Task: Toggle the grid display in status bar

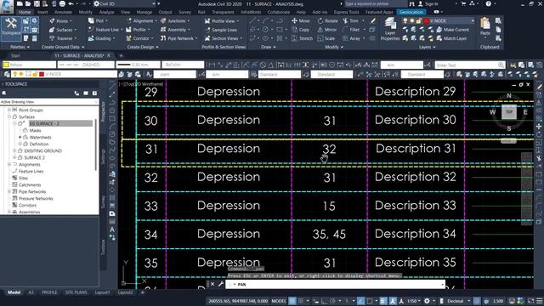Action: click(x=292, y=301)
